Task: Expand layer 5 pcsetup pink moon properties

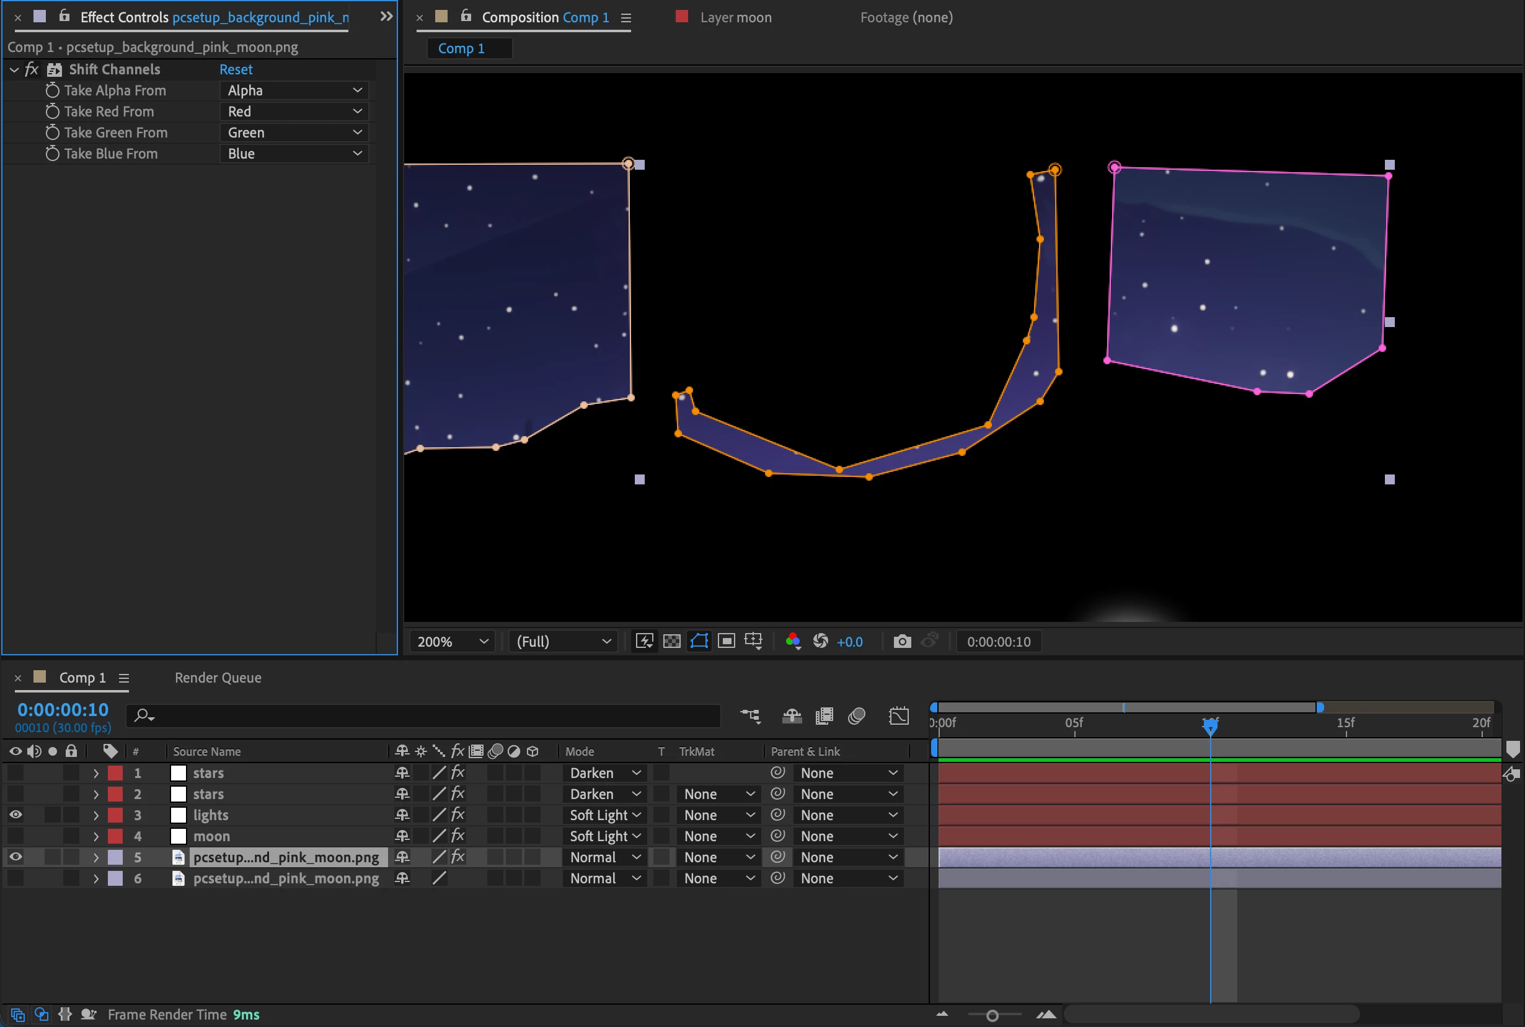Action: coord(95,857)
